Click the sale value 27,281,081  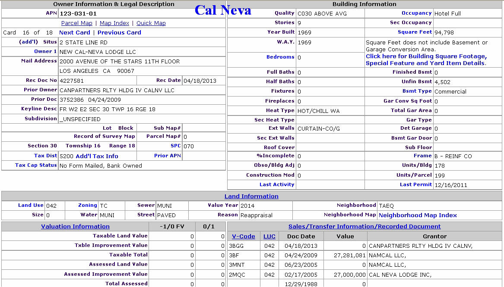pos(350,256)
